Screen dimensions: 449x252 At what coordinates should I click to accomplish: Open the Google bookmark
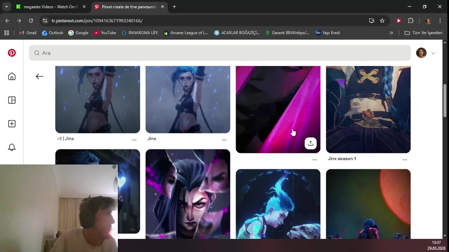(78, 33)
